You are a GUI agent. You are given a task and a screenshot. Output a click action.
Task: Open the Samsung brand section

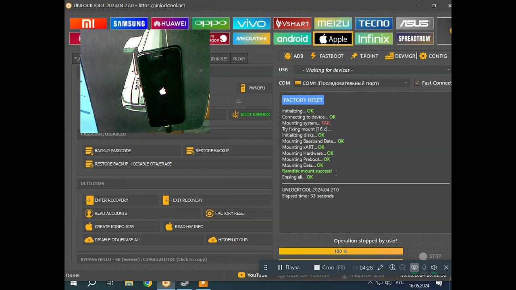(129, 24)
